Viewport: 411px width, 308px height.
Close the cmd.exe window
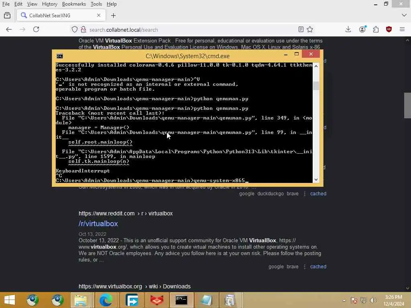point(311,54)
